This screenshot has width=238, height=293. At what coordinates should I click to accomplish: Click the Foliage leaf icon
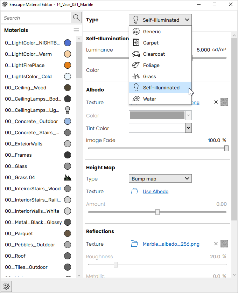click(136, 65)
